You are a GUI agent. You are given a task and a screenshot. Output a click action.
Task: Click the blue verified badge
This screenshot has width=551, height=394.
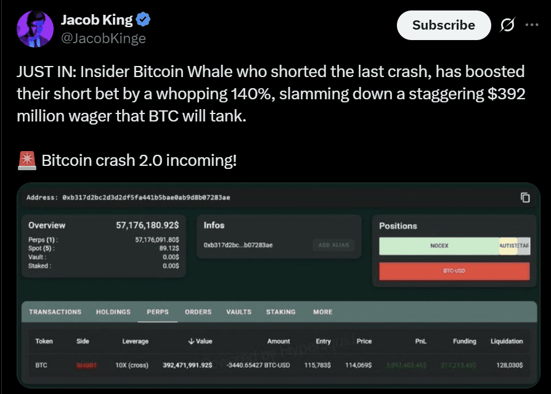click(x=144, y=20)
